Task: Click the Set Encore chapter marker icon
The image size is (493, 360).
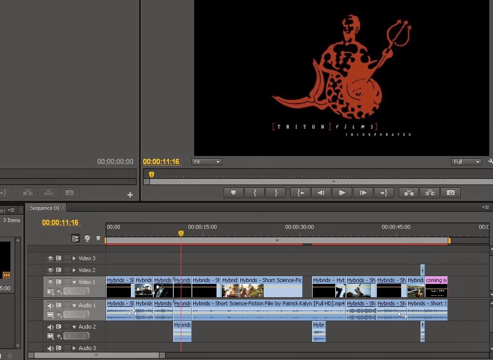Action: [87, 238]
